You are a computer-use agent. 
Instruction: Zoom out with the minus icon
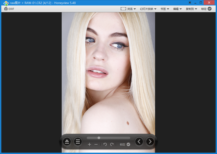coord(96,144)
